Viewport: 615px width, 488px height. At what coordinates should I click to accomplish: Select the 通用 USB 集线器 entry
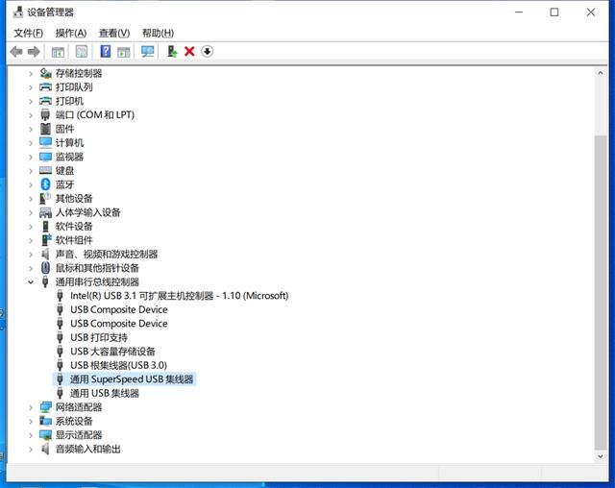tap(105, 393)
